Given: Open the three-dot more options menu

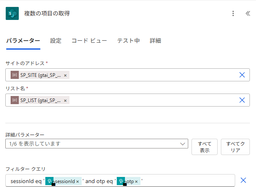Looking at the screenshot, I should [x=233, y=13].
